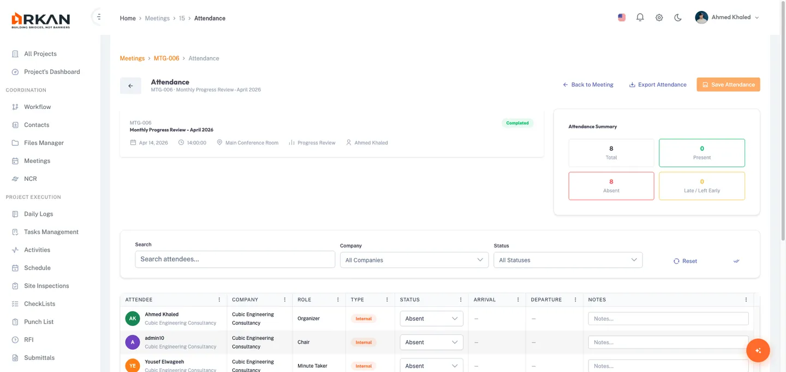
Task: Click the Save Attendance button
Action: tap(728, 84)
